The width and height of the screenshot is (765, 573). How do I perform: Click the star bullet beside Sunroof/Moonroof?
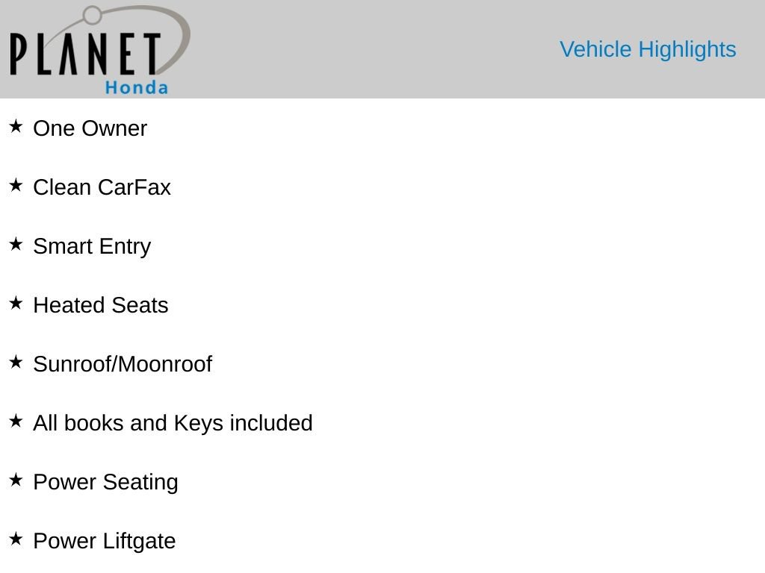tap(16, 362)
